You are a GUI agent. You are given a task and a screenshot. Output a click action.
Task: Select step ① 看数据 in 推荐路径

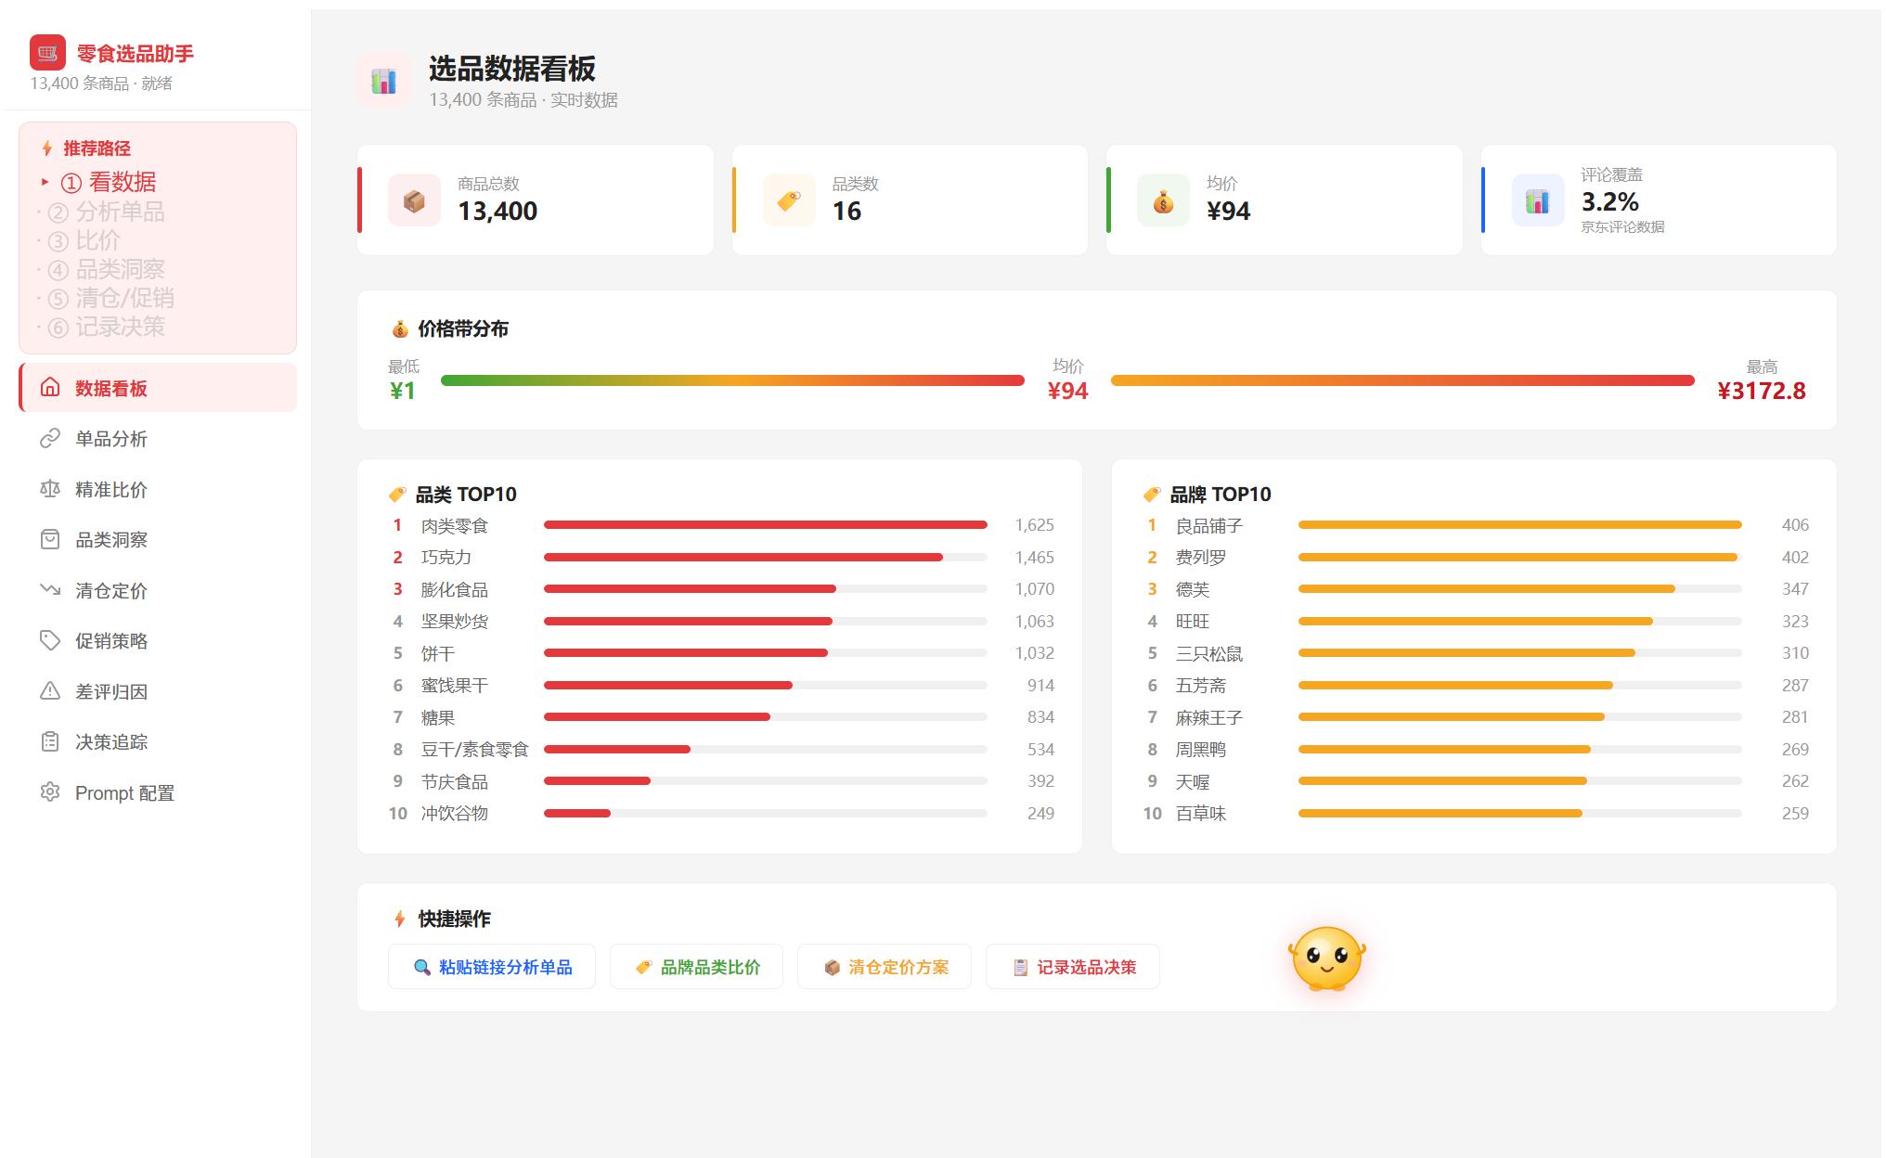[108, 182]
